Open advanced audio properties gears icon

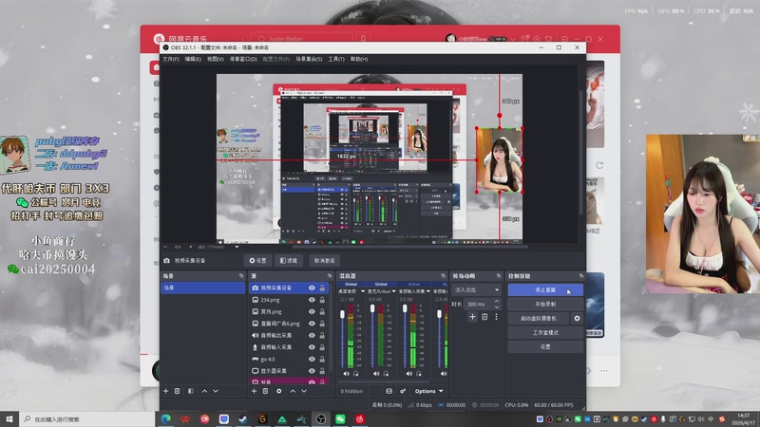403,391
